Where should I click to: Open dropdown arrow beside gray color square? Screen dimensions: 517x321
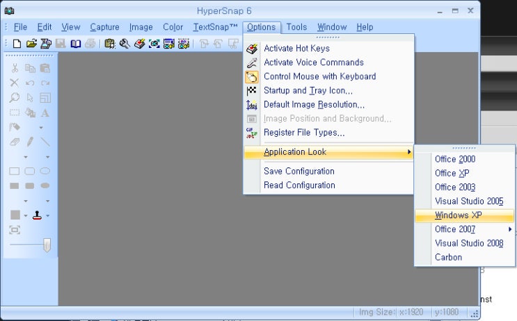tap(26, 216)
